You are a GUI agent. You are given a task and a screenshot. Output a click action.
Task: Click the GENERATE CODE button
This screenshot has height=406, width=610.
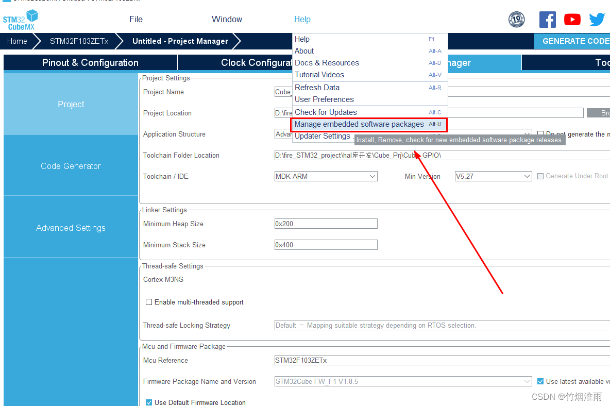tap(572, 41)
